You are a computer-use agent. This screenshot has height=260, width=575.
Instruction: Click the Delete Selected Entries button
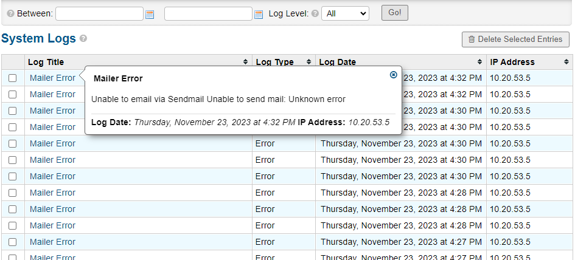pyautogui.click(x=515, y=39)
